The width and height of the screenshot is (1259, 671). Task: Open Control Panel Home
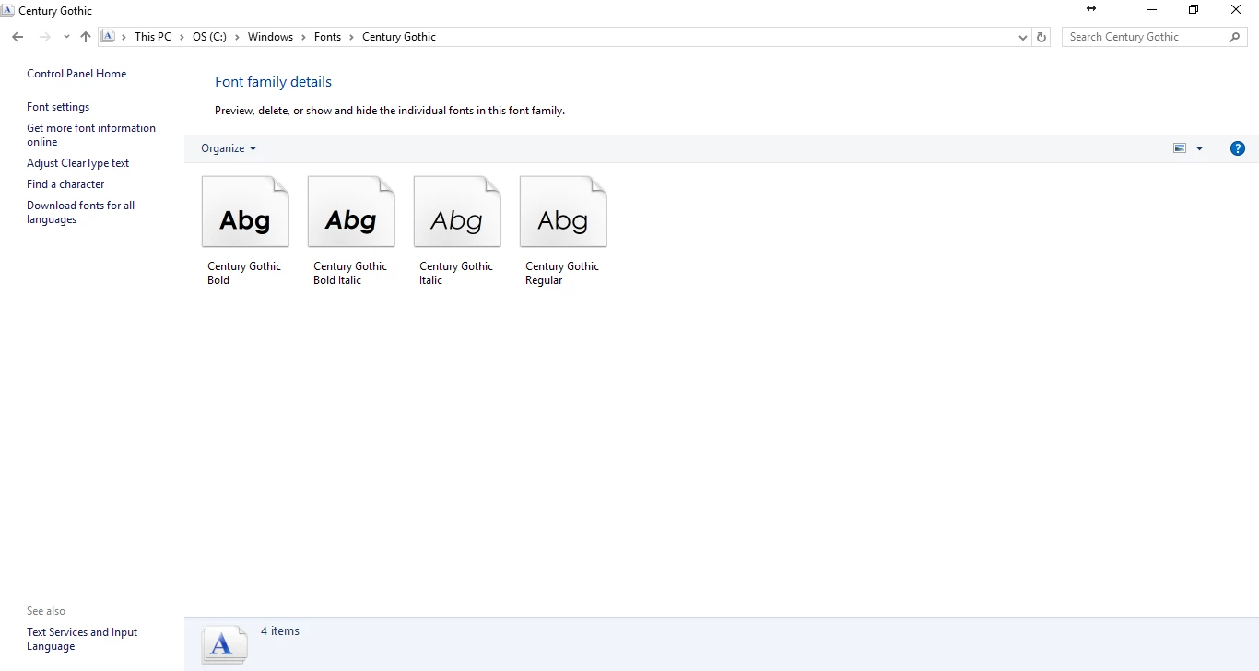pyautogui.click(x=76, y=74)
